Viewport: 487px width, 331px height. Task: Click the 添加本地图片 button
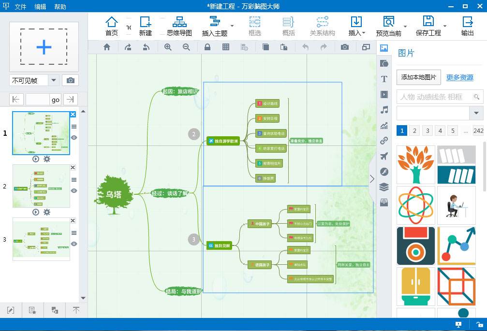419,77
